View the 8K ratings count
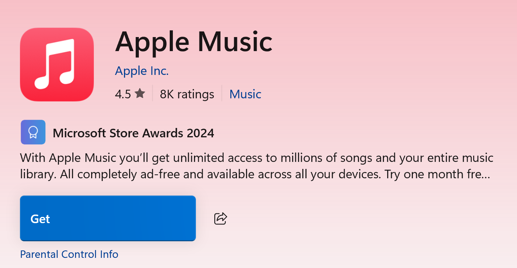Screen dimensions: 517x268 pyautogui.click(x=187, y=94)
